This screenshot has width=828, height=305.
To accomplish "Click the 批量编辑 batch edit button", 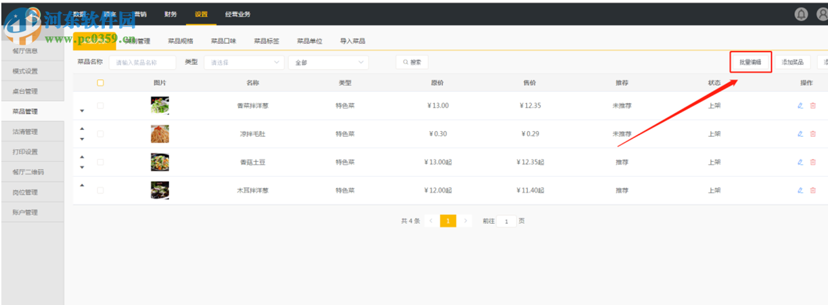I will [750, 62].
